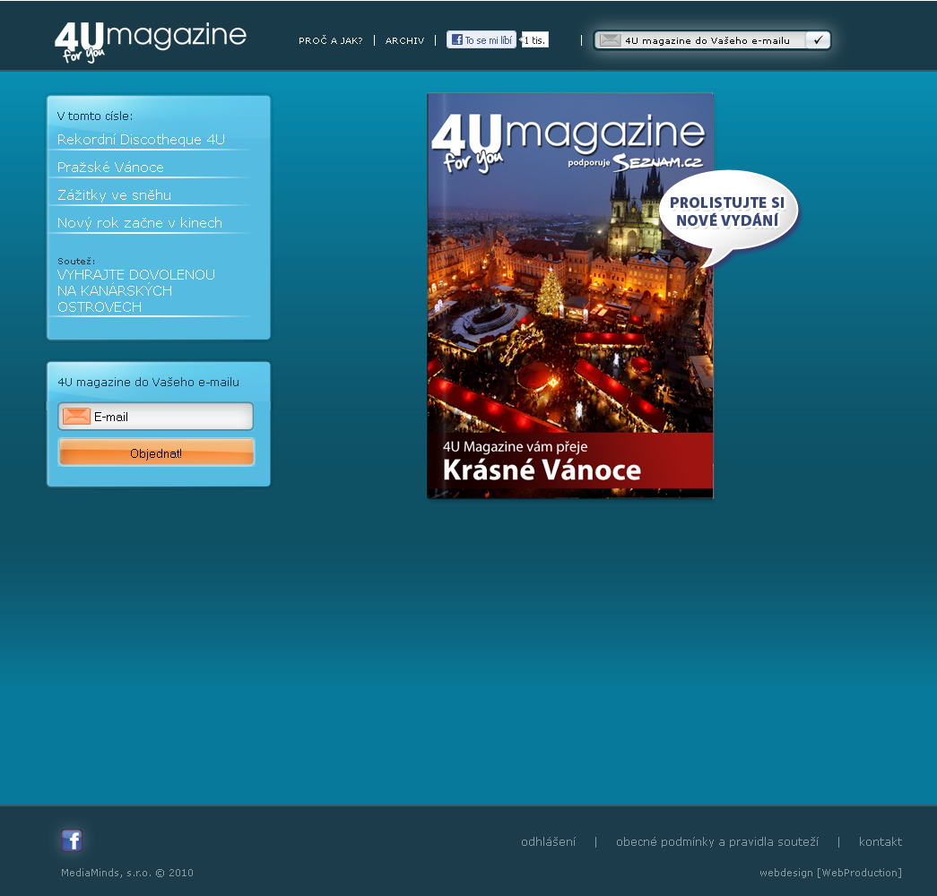
Task: Open obecné podmínky a pravidla soutěží
Action: click(716, 841)
